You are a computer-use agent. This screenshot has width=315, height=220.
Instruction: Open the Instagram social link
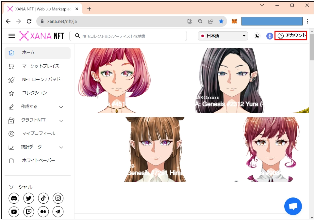[58, 198]
